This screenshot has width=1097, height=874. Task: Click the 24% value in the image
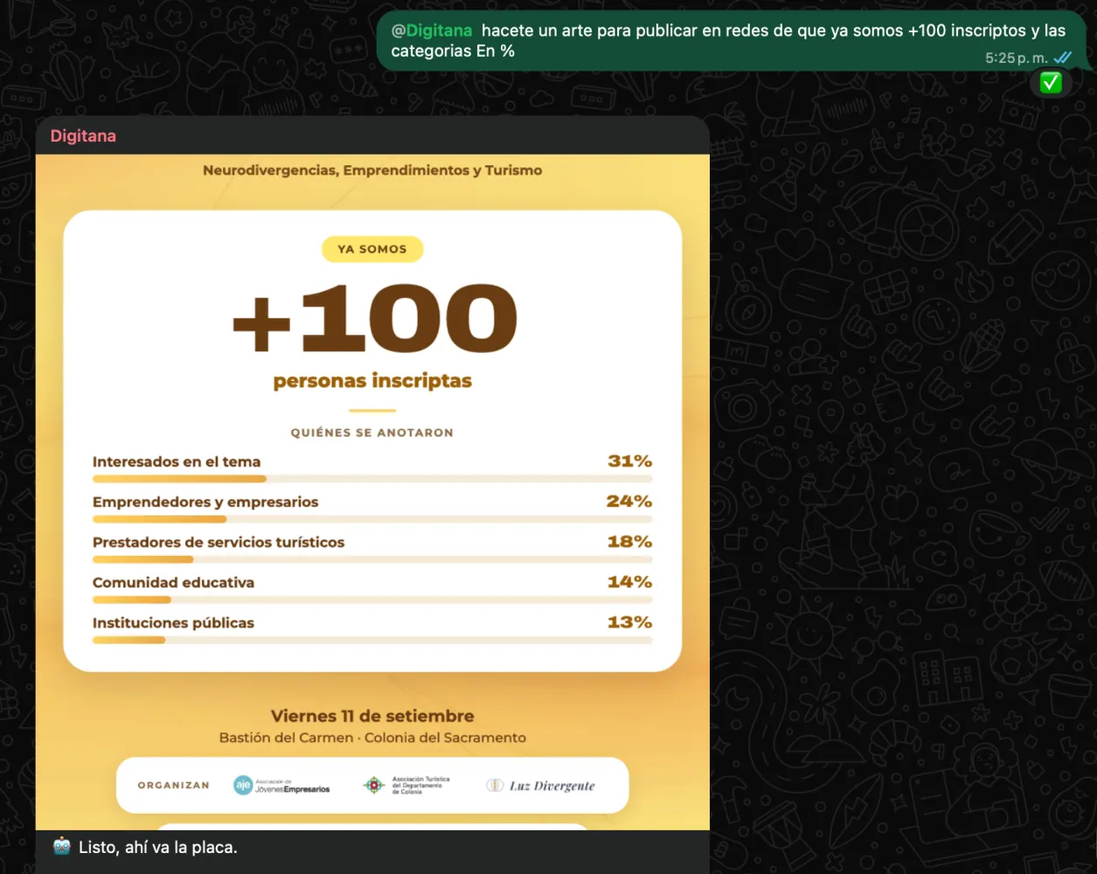[629, 501]
